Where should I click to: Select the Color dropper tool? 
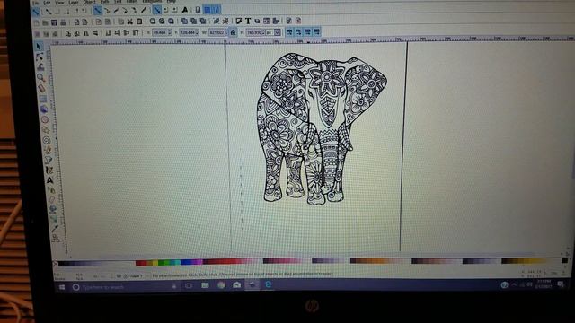point(55,229)
